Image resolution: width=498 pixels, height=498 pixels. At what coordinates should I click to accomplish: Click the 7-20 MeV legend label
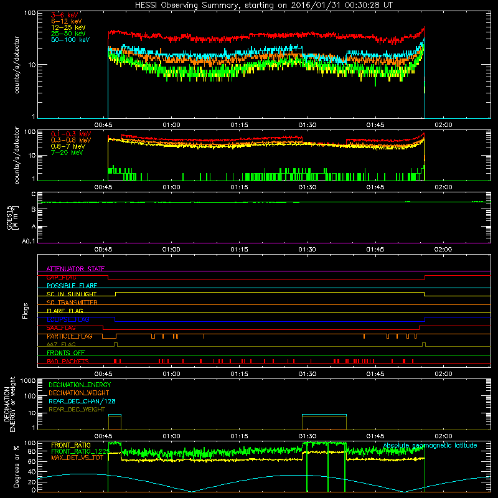point(67,153)
